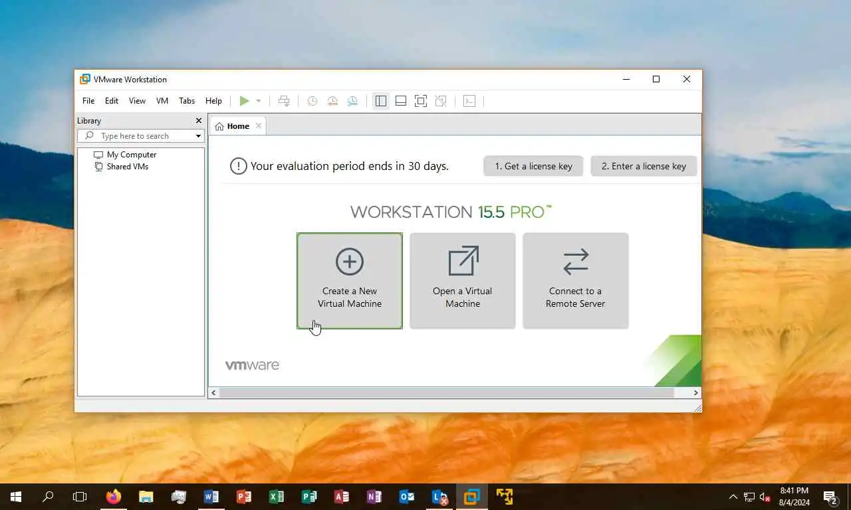This screenshot has height=510, width=851.
Task: Minimize the VMware Workstation window
Action: coord(626,79)
